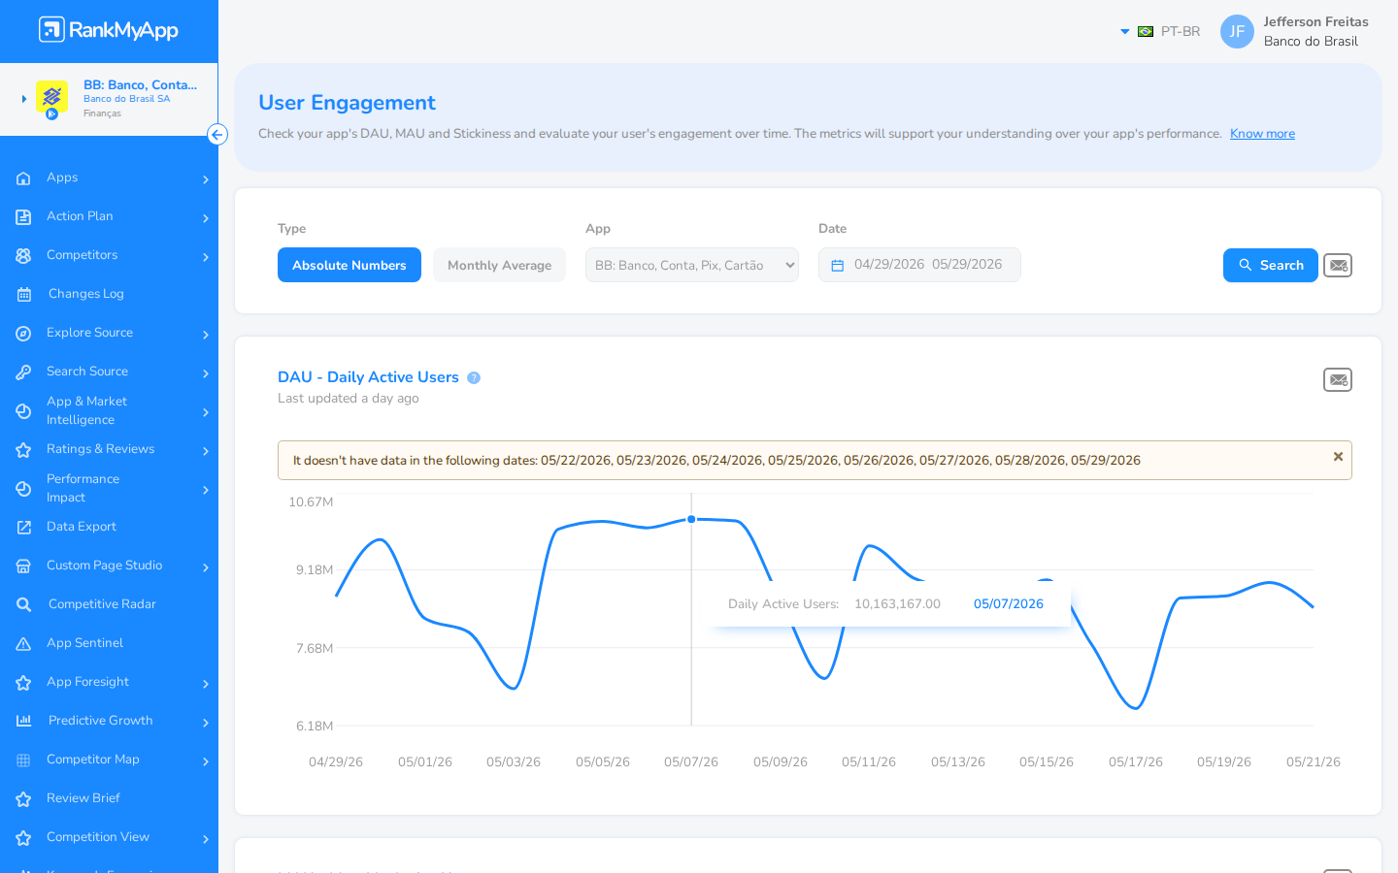Viewport: 1398px width, 873px height.
Task: Click the RankMyApp logo
Action: coord(109,30)
